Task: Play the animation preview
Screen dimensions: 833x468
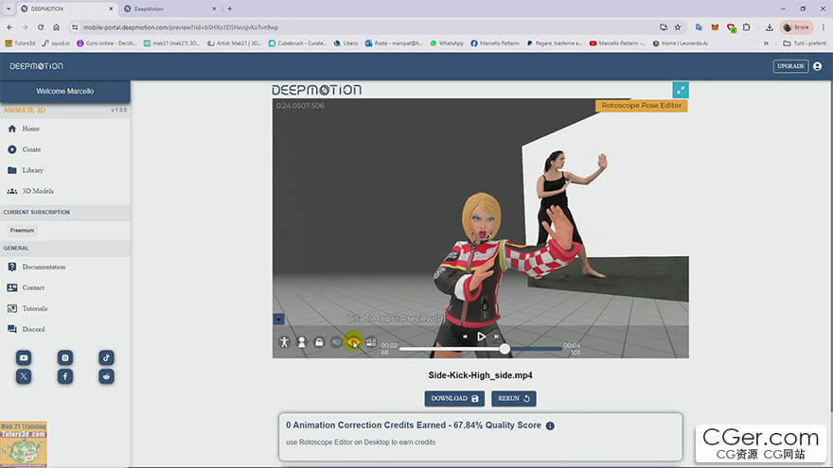Action: [481, 337]
